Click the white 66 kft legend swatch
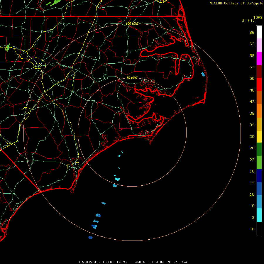Image resolution: width=264 pixels, height=264 pixels. 259,32
